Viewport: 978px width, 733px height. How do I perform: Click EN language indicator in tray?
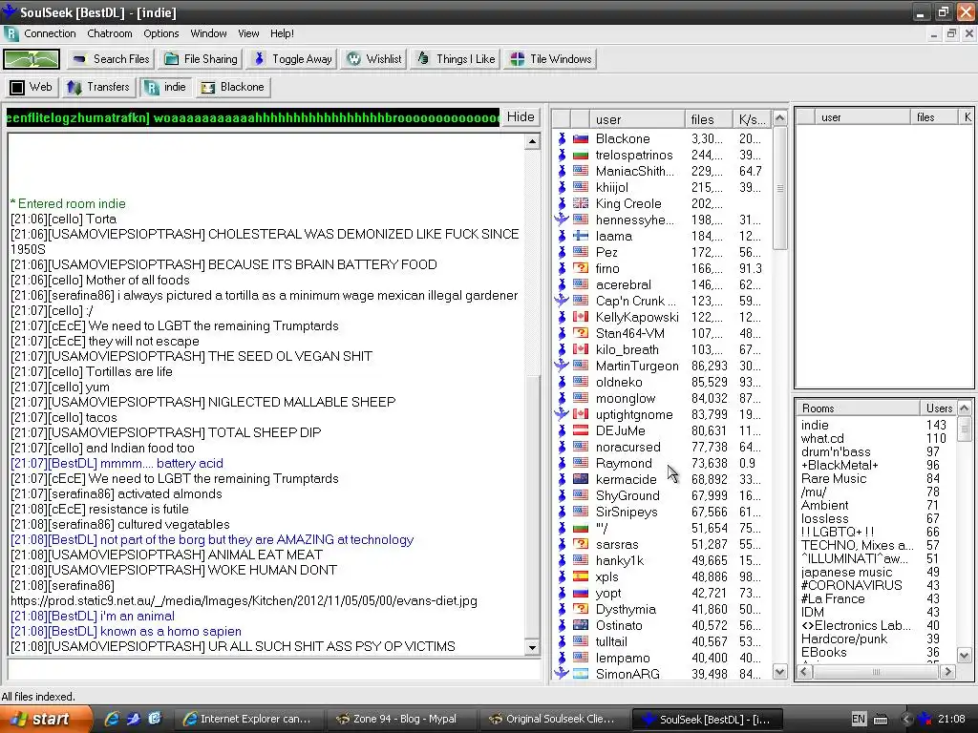[x=859, y=719]
